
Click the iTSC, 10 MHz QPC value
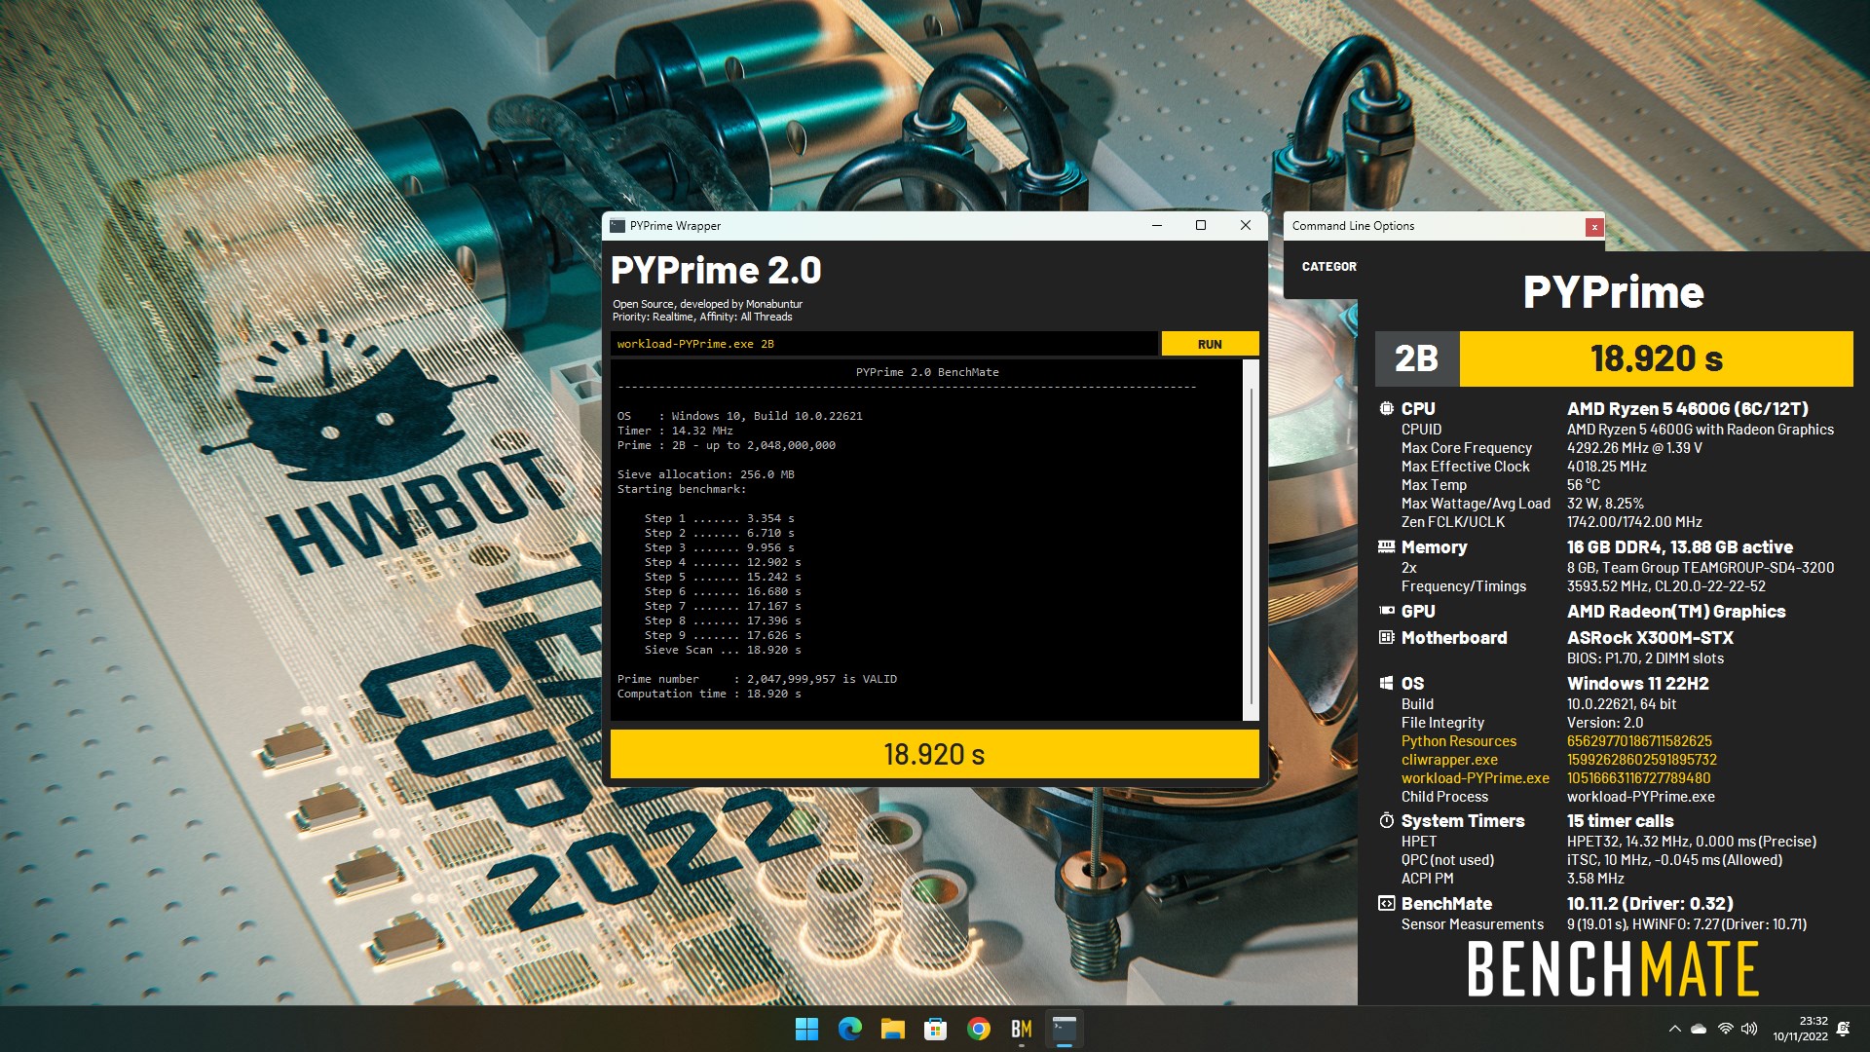coord(1674,860)
